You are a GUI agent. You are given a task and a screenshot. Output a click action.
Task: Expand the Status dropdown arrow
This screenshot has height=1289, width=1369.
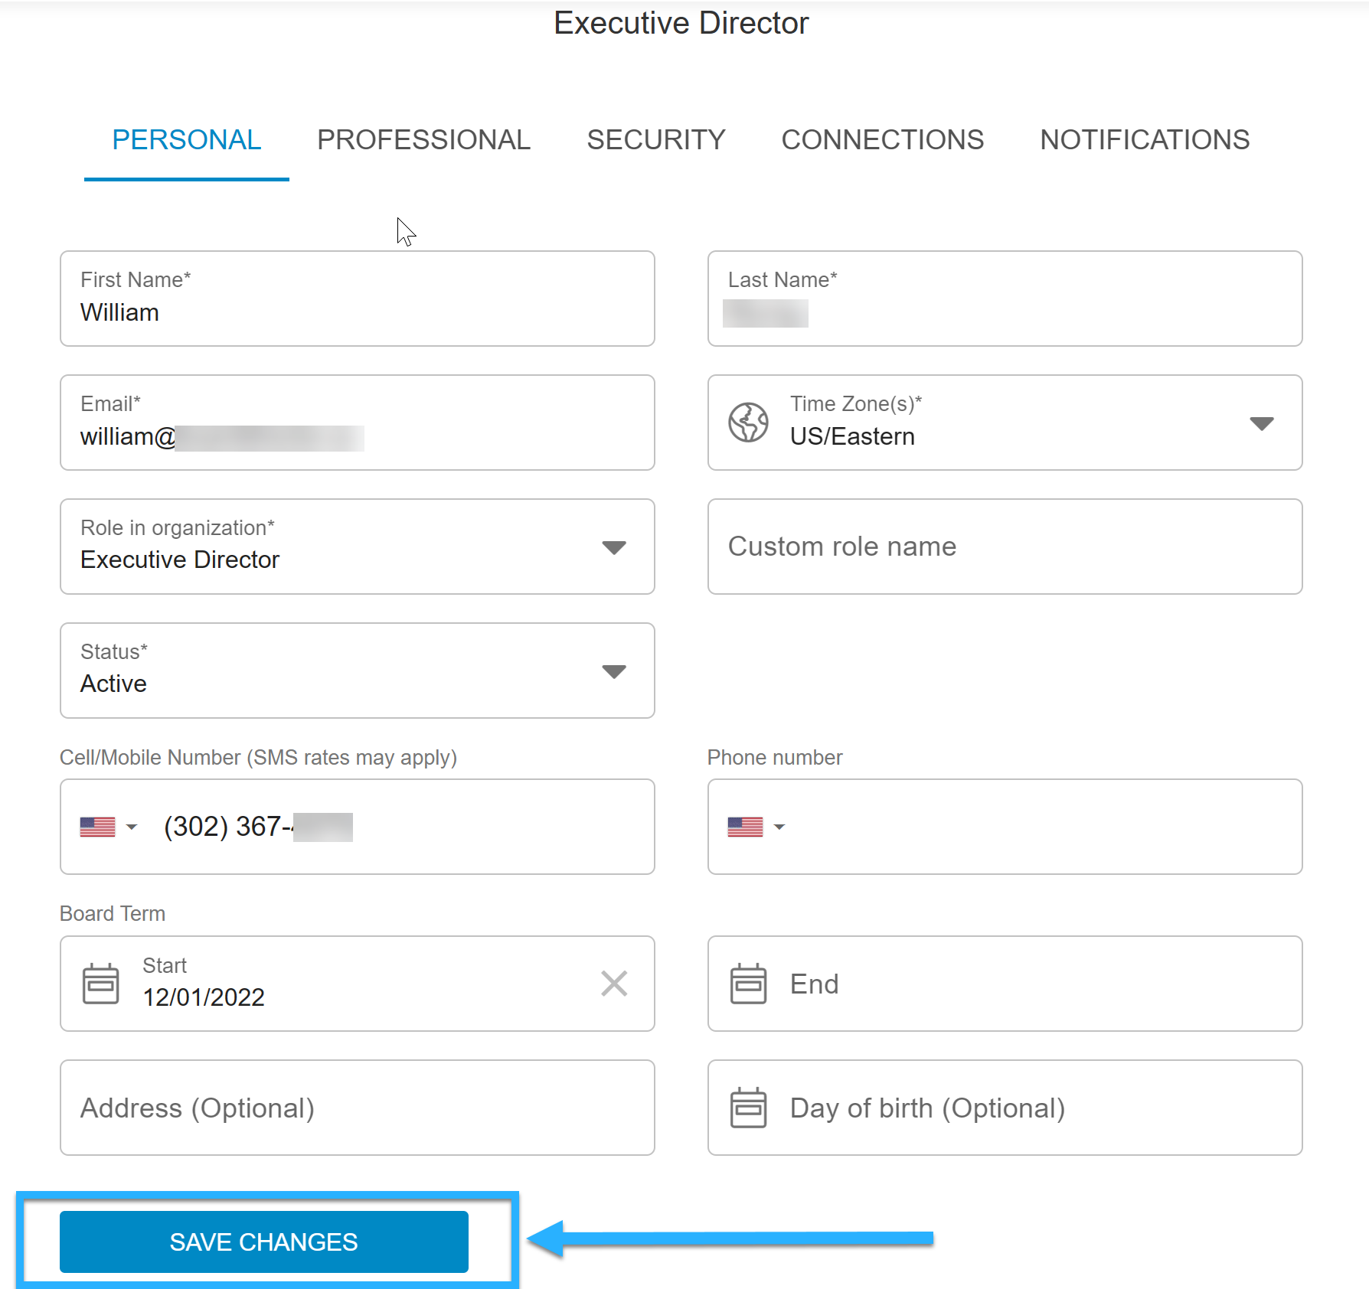tap(613, 671)
